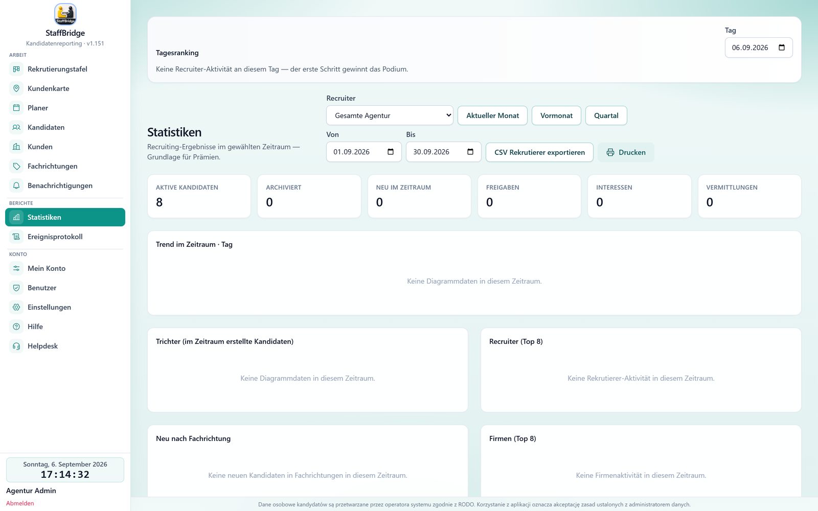Click the StaffBridge logo icon

click(65, 14)
